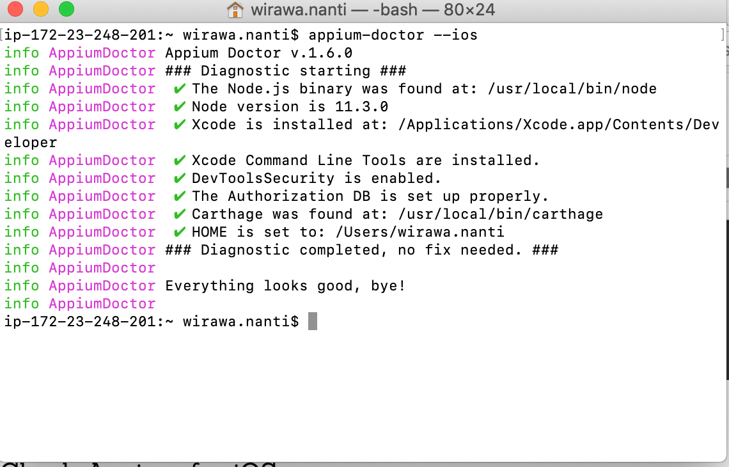Image resolution: width=729 pixels, height=467 pixels.
Task: Click the checkmark next to Authorization DB line
Action: (x=180, y=196)
